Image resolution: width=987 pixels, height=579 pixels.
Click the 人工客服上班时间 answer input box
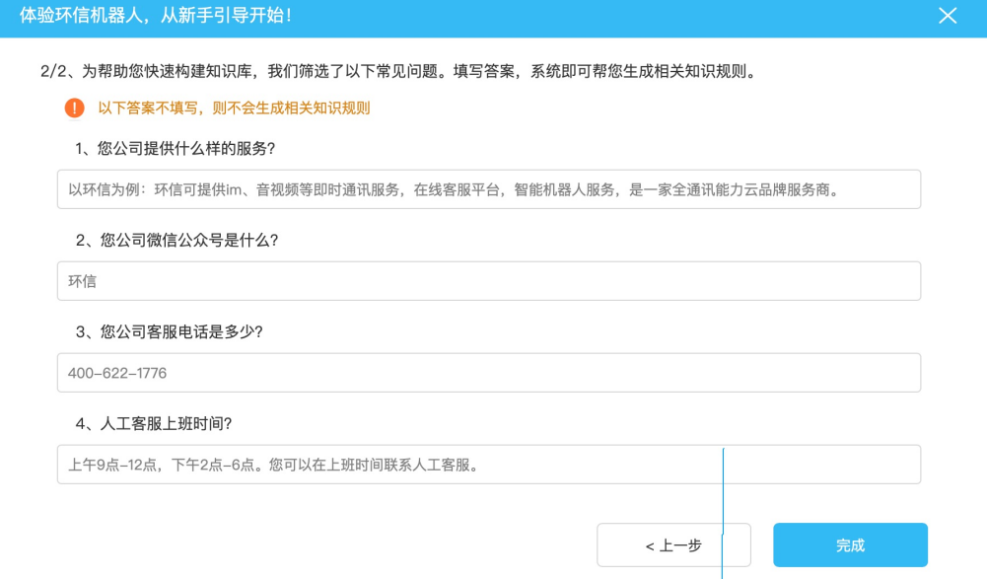tap(488, 465)
